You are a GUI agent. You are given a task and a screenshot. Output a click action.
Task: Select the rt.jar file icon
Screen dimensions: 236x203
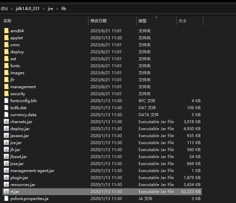6,192
